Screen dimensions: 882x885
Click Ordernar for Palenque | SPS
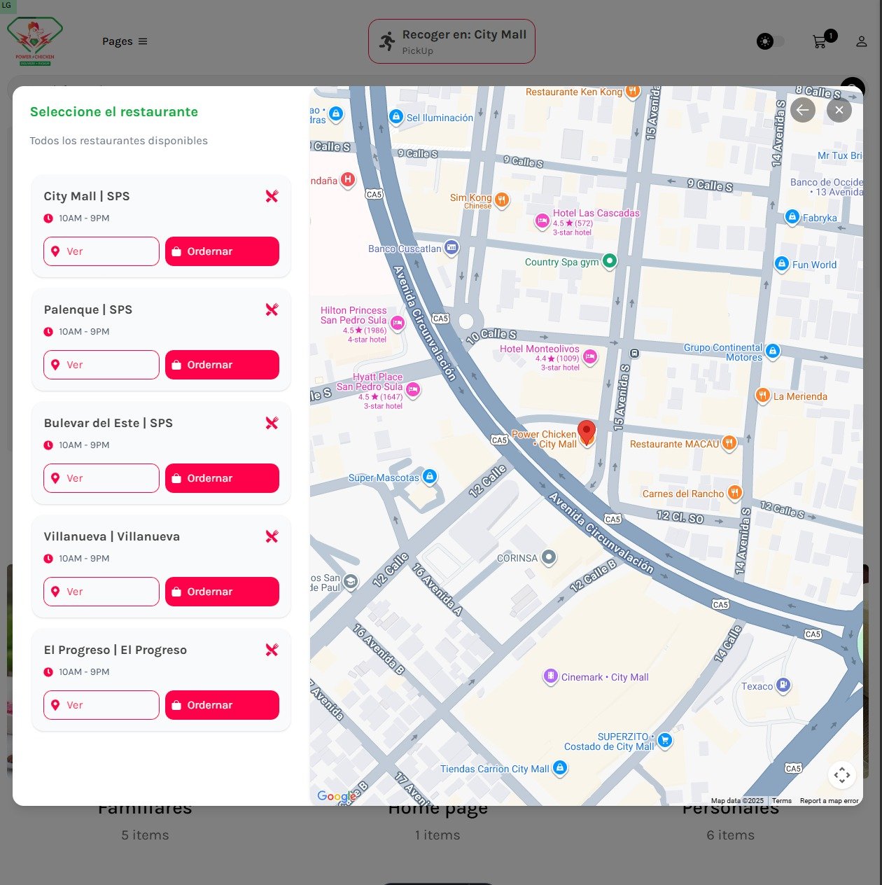coord(222,365)
